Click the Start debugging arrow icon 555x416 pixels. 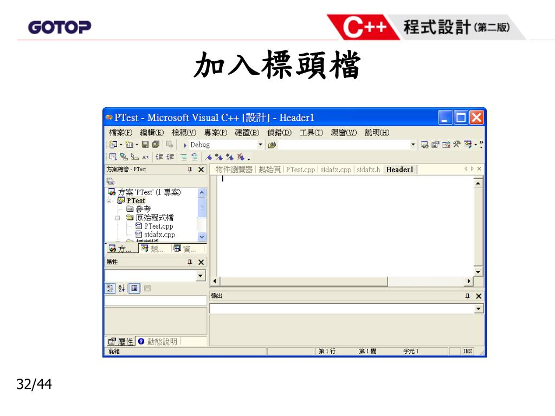185,145
